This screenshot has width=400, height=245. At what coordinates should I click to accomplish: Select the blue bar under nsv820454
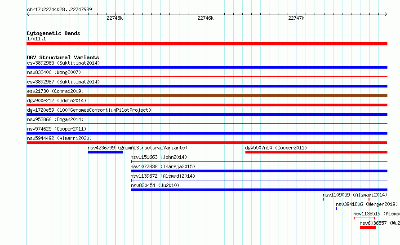coord(259,190)
